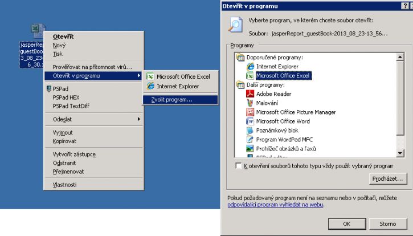This screenshot has width=413, height=236.
Task: Expand the Odeslat submenu arrow
Action: [x=139, y=119]
